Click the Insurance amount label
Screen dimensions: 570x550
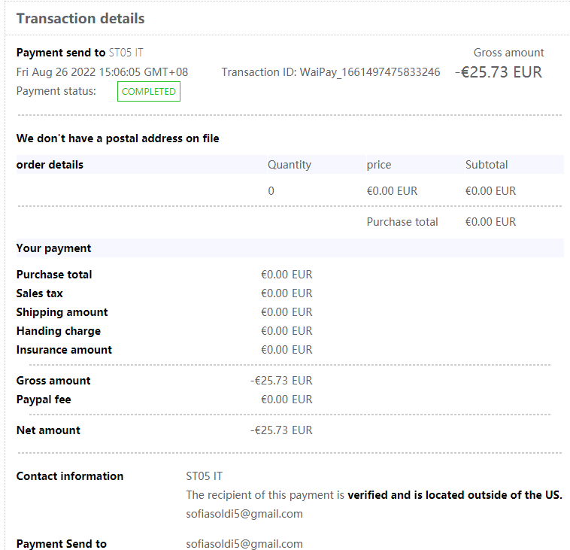coord(64,349)
